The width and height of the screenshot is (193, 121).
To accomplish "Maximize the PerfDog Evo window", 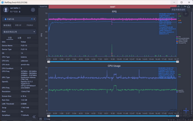I will click(182, 2).
